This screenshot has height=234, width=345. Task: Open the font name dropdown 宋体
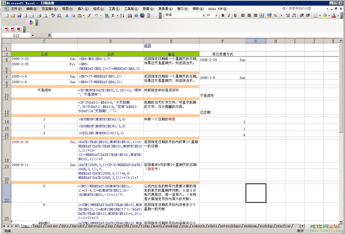coord(204,15)
